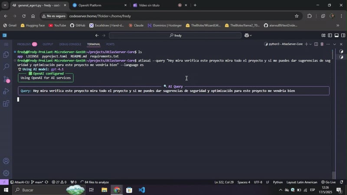Open Source Control view in activity bar
This screenshot has width=347, height=195.
coord(6,79)
